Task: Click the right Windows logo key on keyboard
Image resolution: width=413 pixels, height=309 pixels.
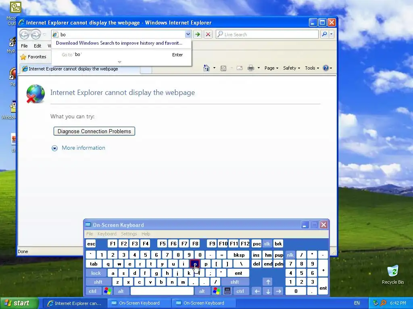Action: click(217, 291)
